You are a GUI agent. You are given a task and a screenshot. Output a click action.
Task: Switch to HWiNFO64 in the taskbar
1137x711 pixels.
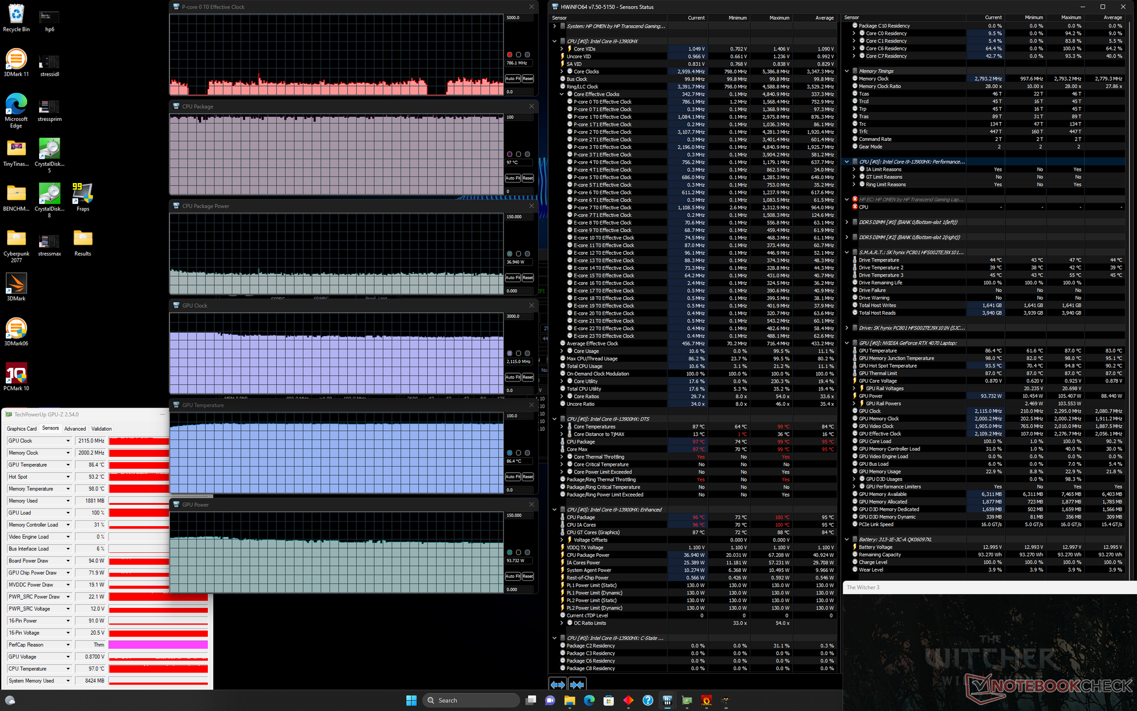click(x=667, y=700)
